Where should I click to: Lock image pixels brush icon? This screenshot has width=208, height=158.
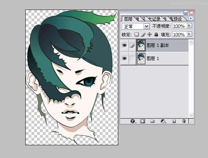[x=143, y=34]
